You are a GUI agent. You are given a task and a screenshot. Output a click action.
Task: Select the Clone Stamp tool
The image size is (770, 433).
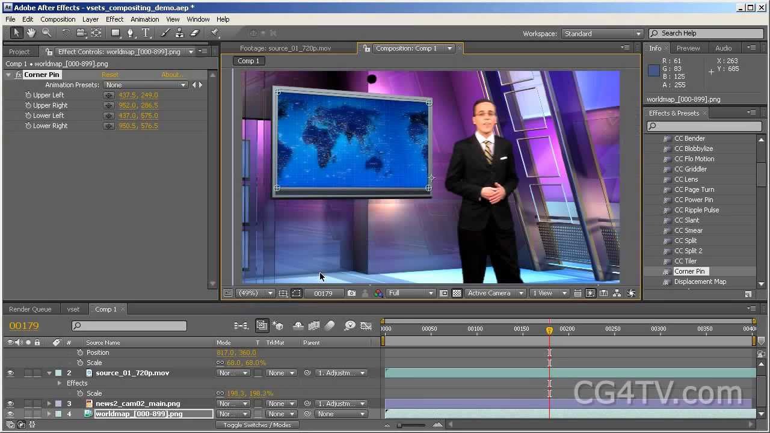pos(180,33)
